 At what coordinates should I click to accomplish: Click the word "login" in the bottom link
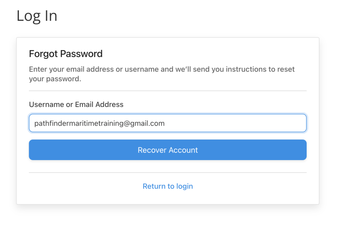point(184,186)
